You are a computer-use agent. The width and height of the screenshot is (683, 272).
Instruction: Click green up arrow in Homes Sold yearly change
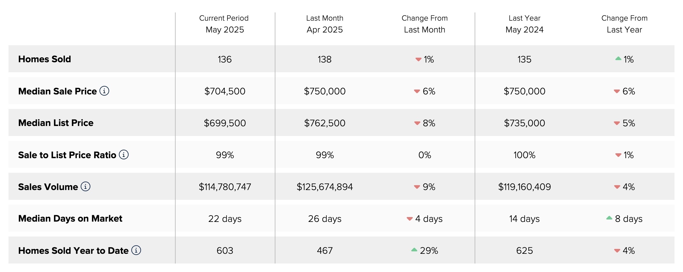coord(618,59)
